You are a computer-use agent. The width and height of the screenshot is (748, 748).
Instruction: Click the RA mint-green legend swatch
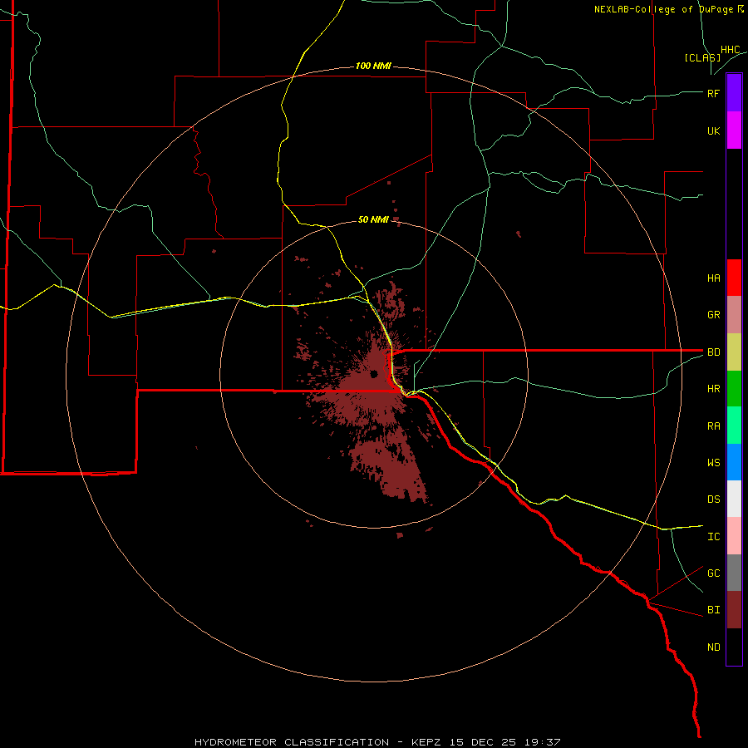pyautogui.click(x=734, y=426)
